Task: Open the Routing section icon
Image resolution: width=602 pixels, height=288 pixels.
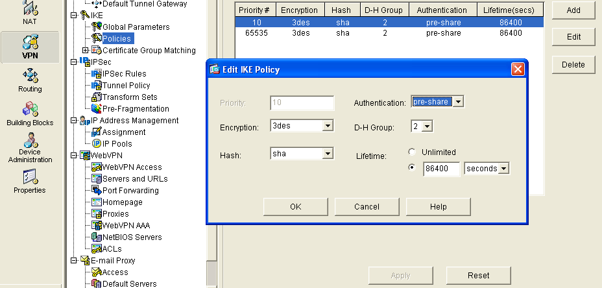Action: [30, 80]
